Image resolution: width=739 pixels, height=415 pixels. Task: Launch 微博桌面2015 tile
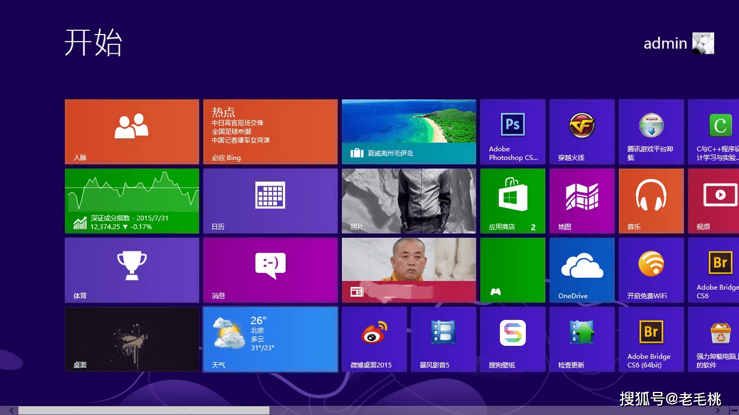374,339
